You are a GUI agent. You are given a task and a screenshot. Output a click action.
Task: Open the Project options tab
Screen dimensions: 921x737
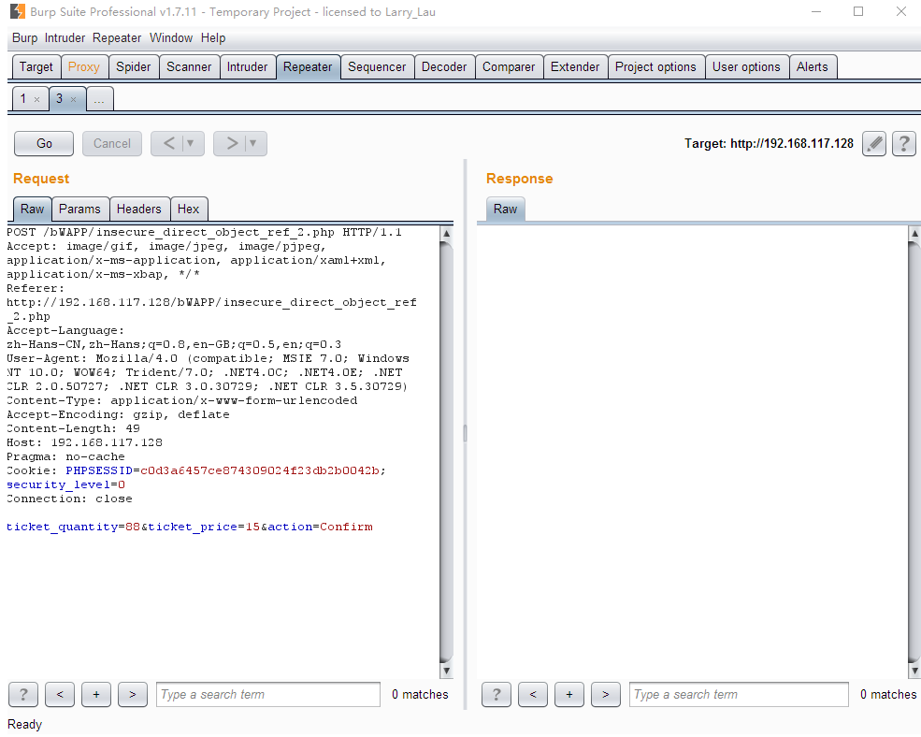click(x=655, y=67)
